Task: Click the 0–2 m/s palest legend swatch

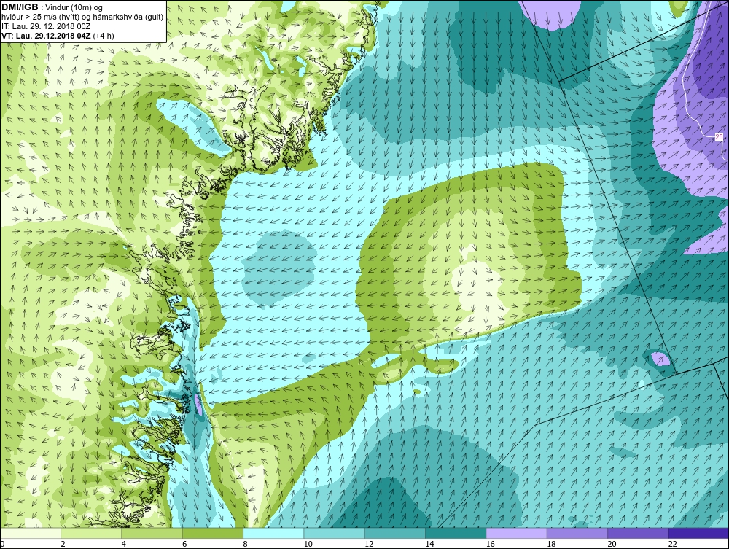Action: [x=31, y=533]
